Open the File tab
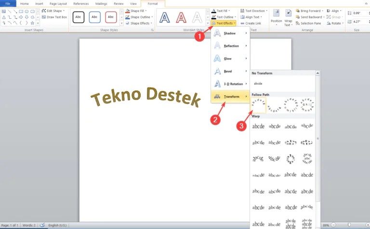 8,3
